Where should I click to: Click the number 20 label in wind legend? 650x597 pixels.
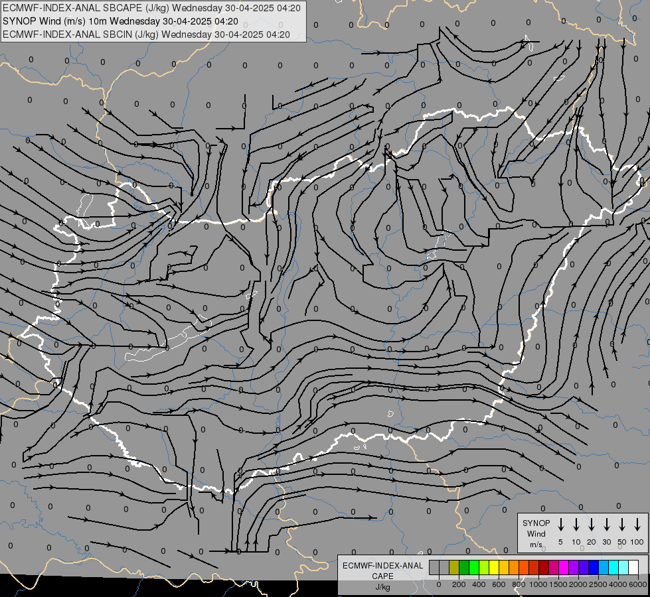(592, 542)
